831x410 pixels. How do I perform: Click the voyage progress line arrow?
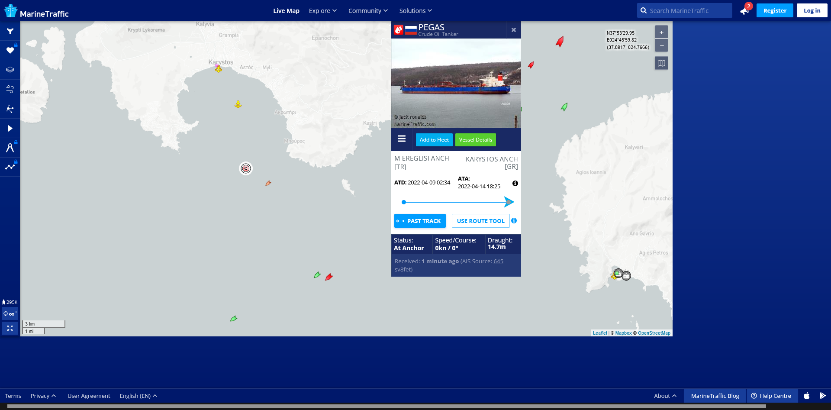point(509,202)
